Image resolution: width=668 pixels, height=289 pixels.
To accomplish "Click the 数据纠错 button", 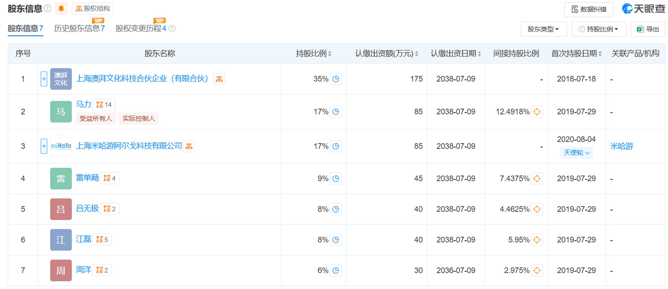I will click(x=588, y=10).
